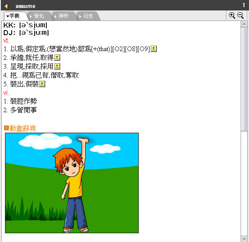Screen dimensions: 249x242
Task: Click the KK phonetic transcription
Action: click(x=25, y=25)
